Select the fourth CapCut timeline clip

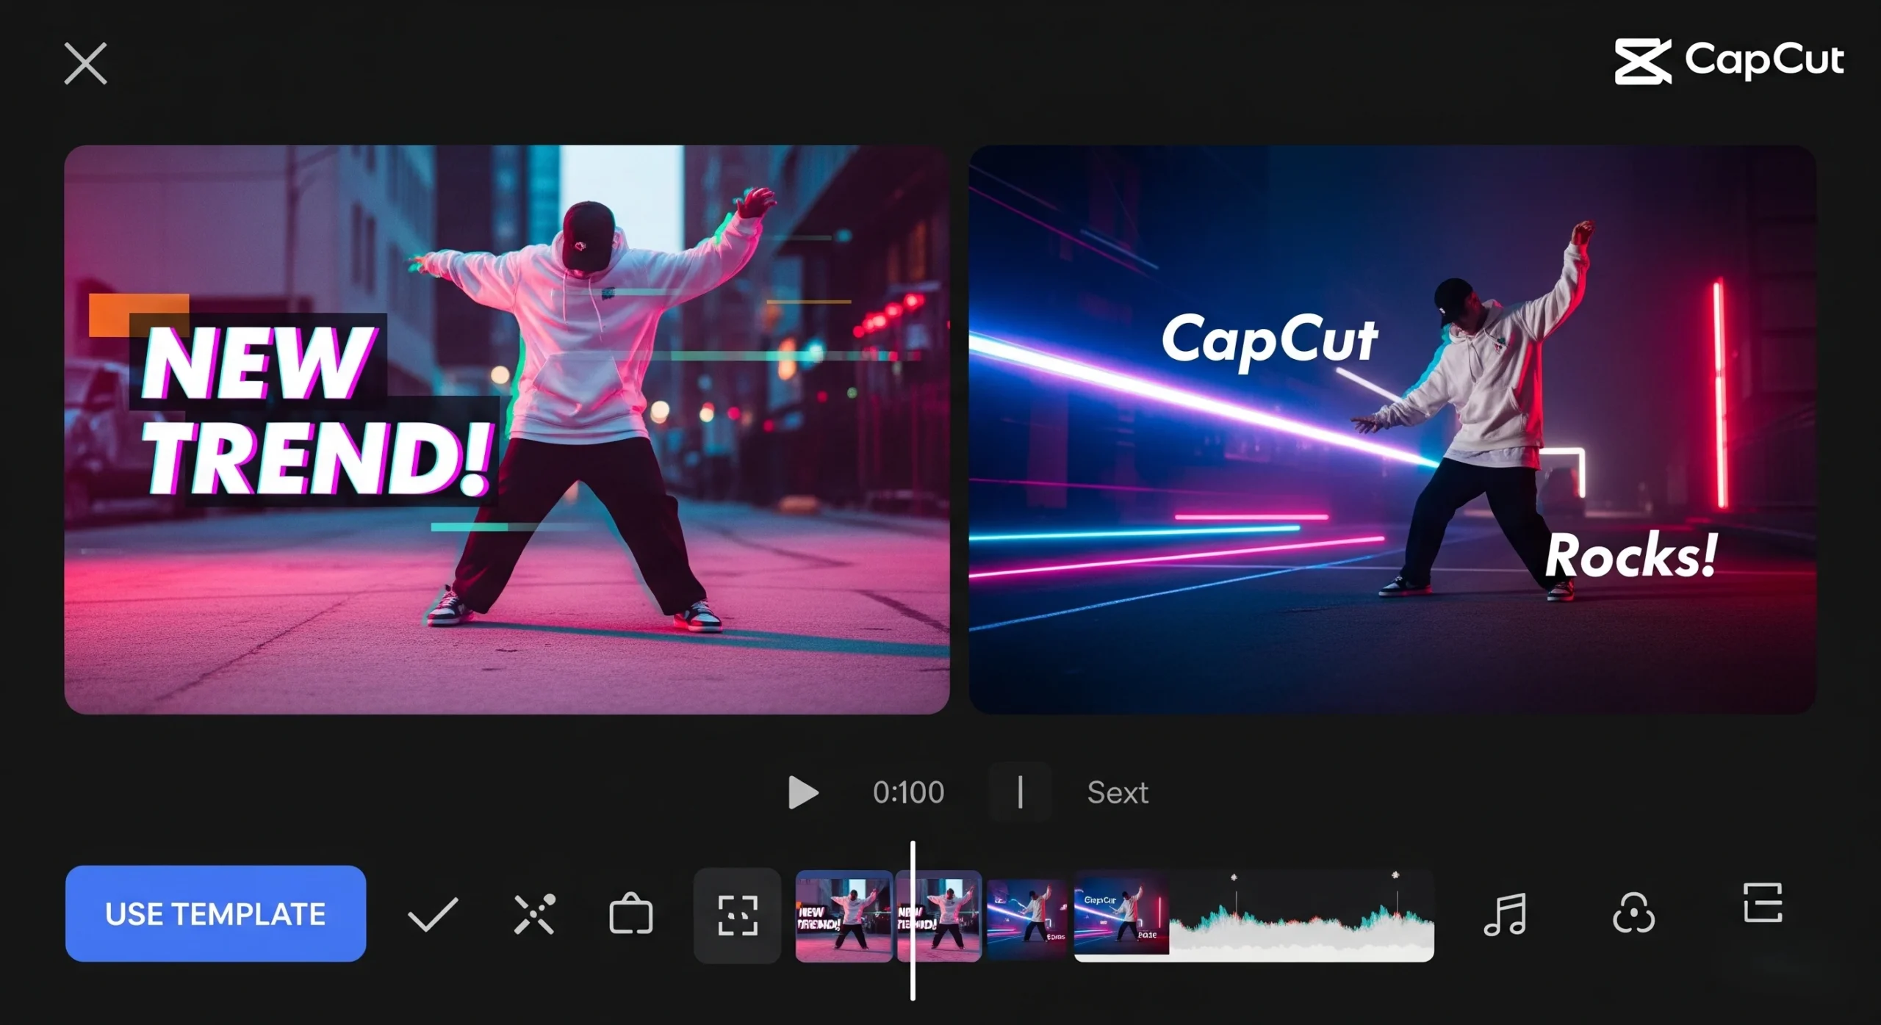pyautogui.click(x=1121, y=916)
